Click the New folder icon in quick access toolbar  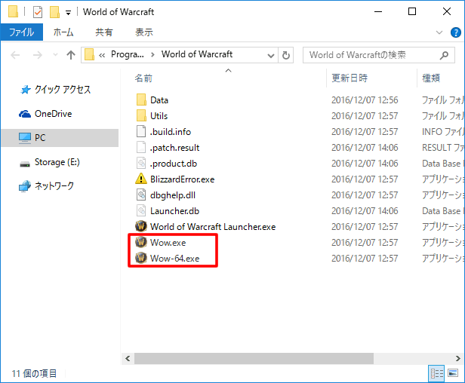54,12
